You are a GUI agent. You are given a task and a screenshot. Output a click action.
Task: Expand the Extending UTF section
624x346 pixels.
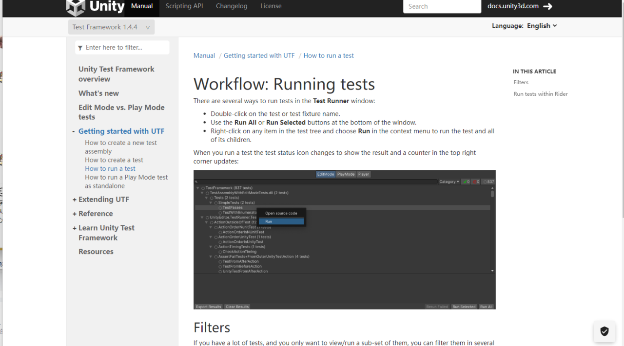(75, 200)
